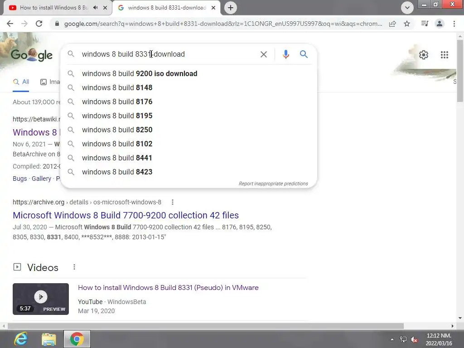Viewport: 464px width, 348px height.
Task: Click the lock icon in address bar
Action: (x=57, y=24)
